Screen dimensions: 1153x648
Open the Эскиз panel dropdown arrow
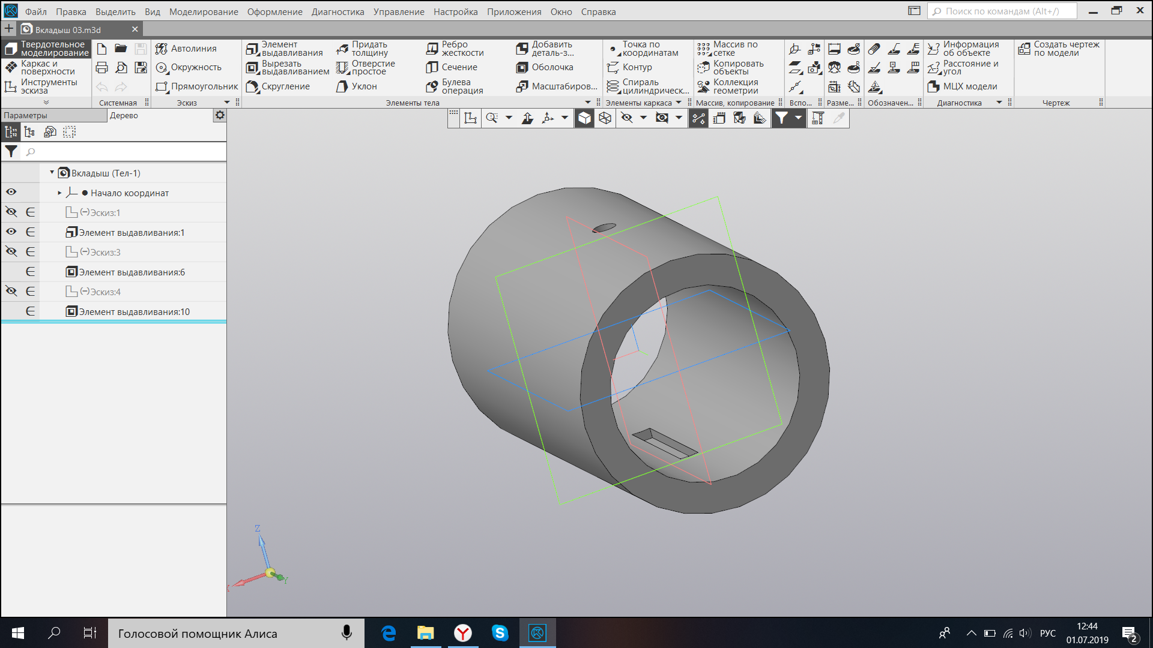pos(227,103)
